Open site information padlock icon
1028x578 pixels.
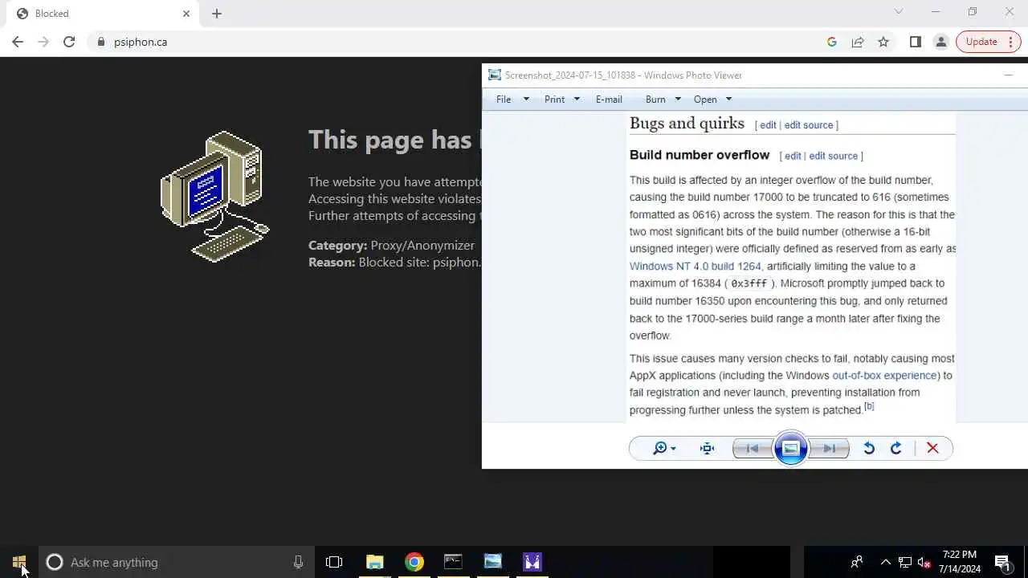(100, 42)
